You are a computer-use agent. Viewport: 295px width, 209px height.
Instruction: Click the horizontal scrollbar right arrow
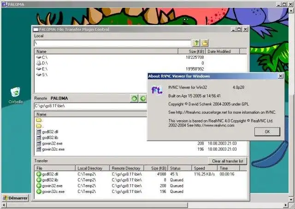tap(286, 205)
